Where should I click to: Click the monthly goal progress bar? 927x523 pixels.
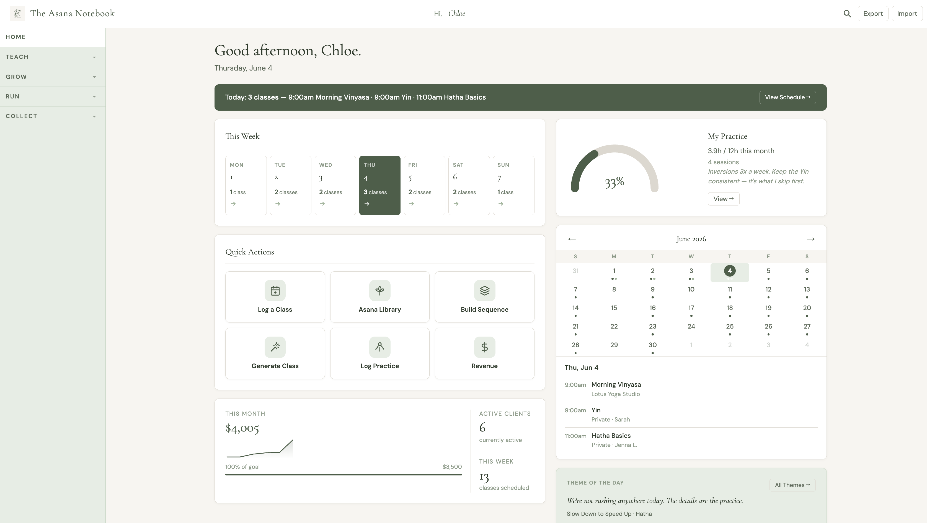point(343,475)
